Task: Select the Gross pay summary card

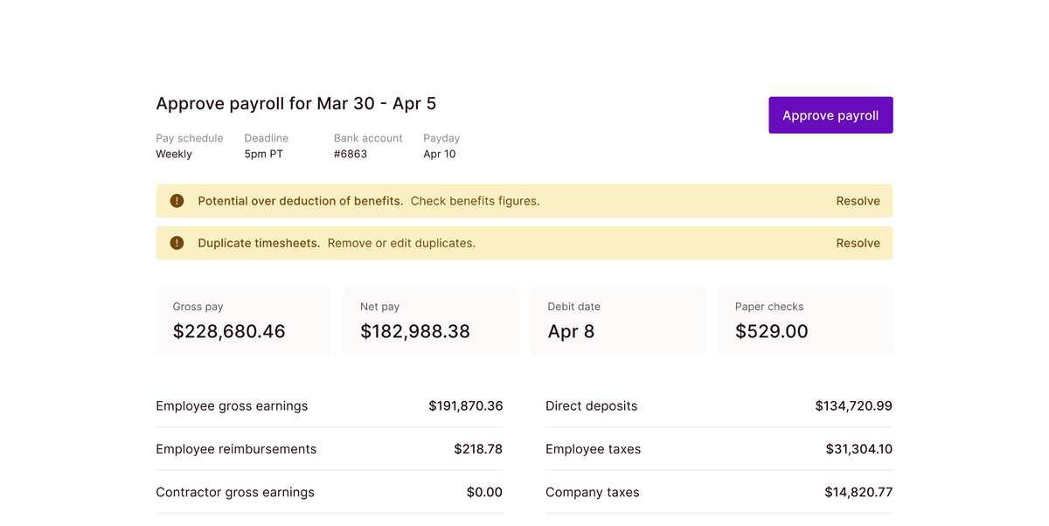Action: click(x=242, y=320)
